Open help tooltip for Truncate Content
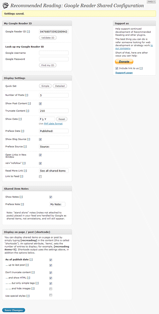This screenshot has width=159, height=314. [x=27, y=111]
